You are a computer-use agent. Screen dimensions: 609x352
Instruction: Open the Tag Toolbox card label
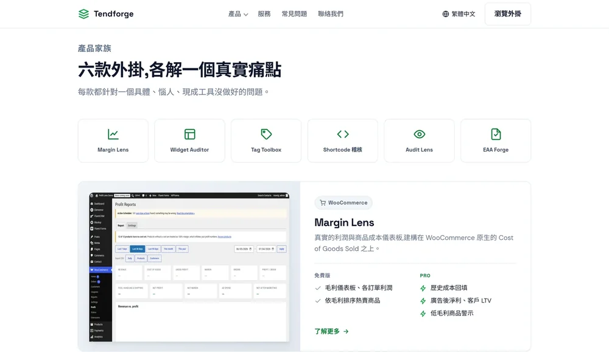click(266, 150)
